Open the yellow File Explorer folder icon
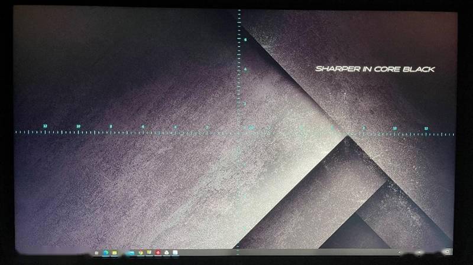This screenshot has width=473, height=265. pyautogui.click(x=114, y=253)
